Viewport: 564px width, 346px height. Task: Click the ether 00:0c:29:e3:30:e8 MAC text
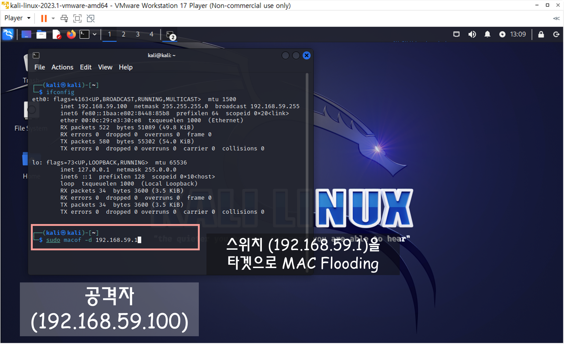pyautogui.click(x=101, y=120)
